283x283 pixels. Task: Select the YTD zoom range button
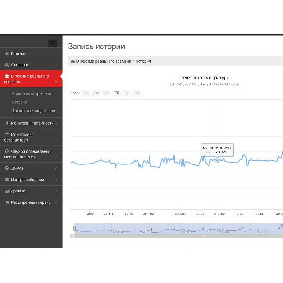116,93
